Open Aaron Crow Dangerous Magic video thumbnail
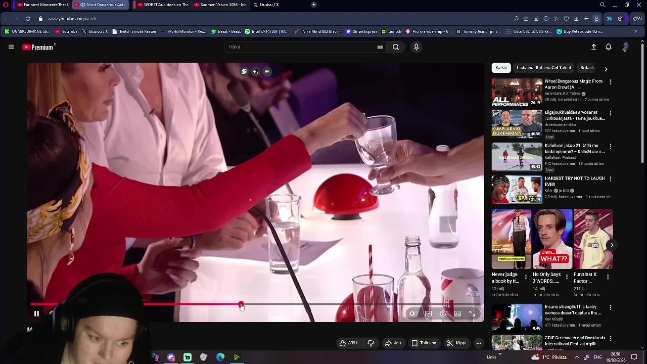 coord(517,93)
